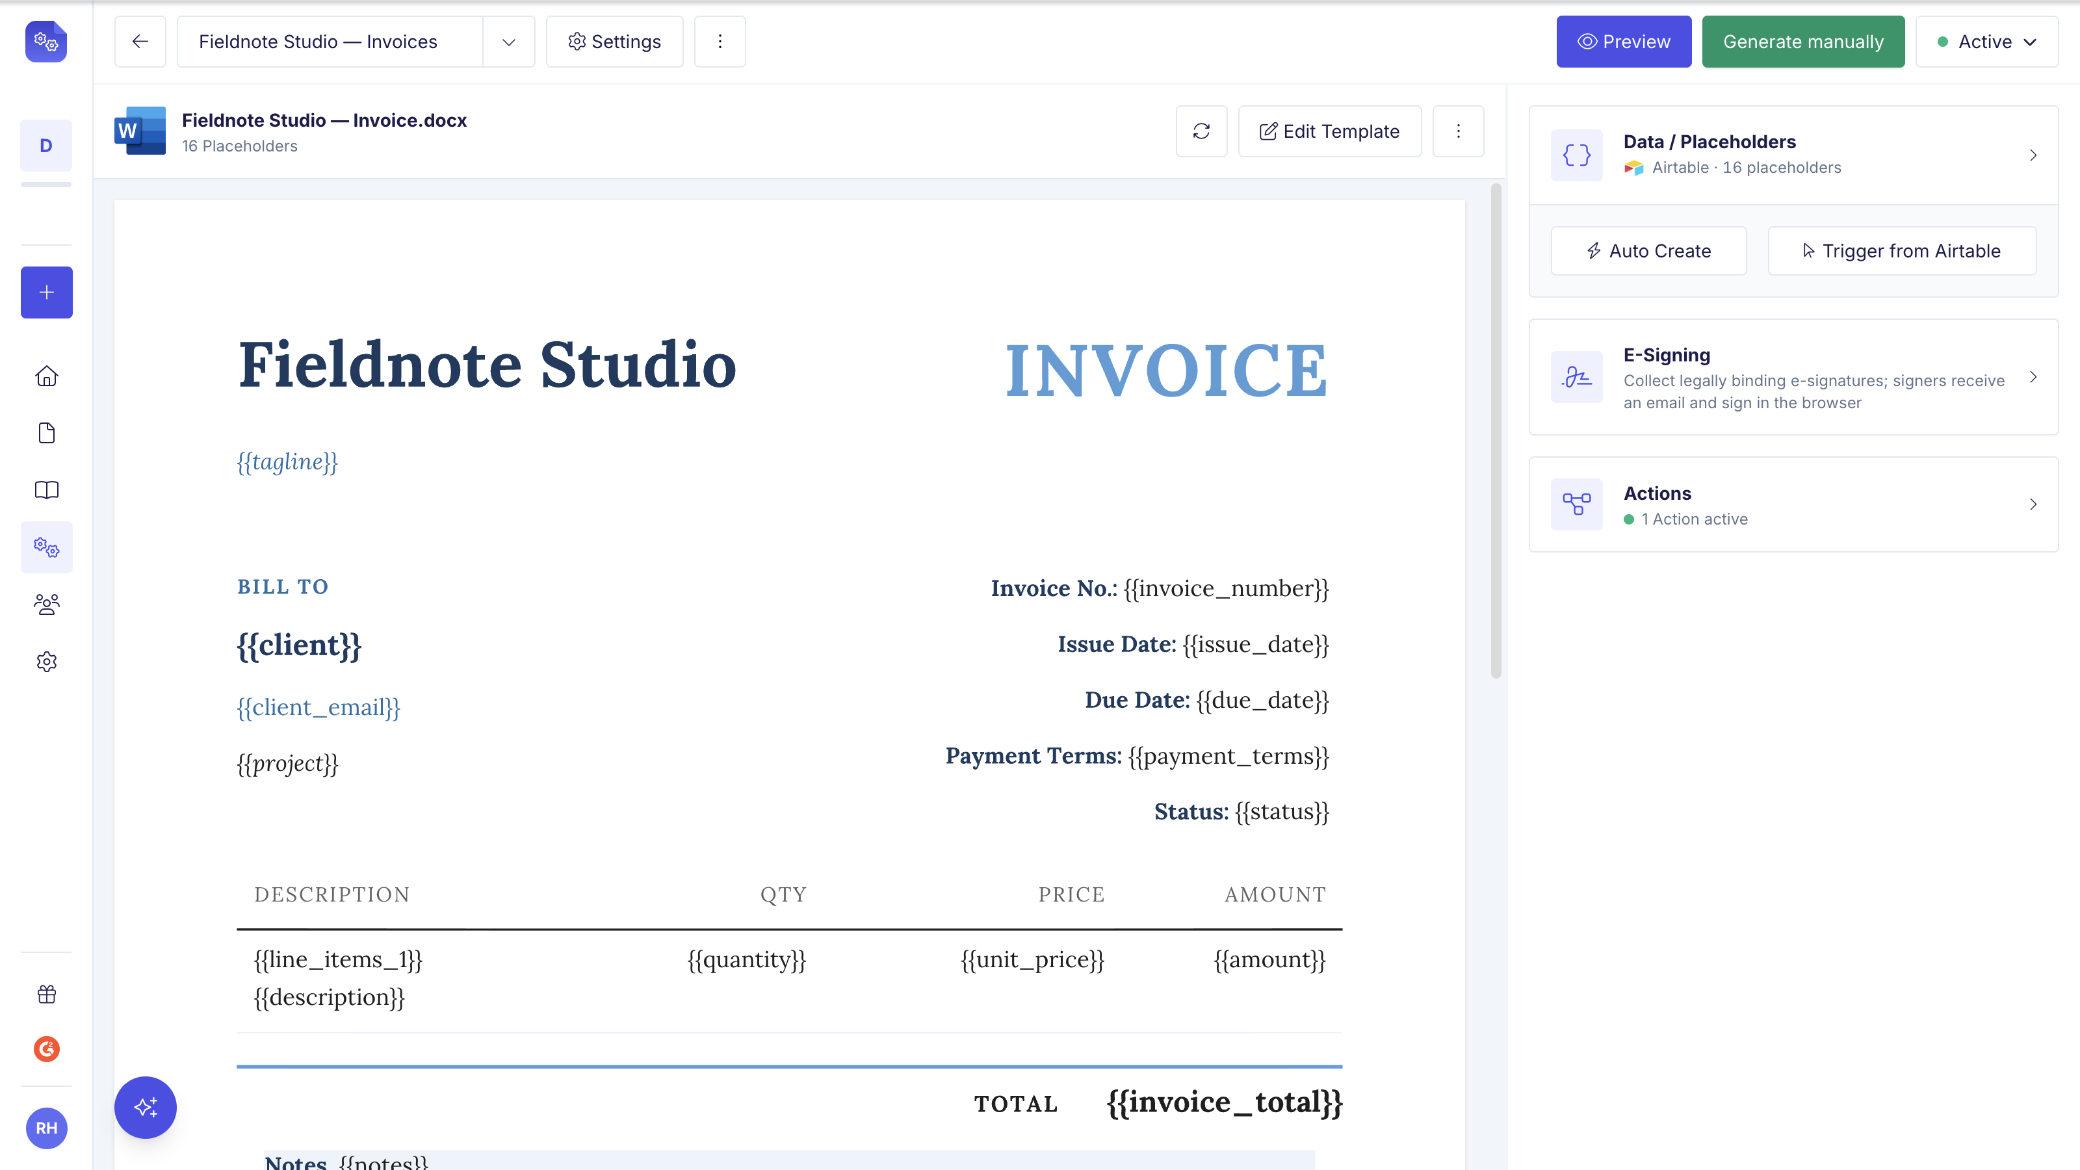The image size is (2080, 1170).
Task: Click the Auto Create button
Action: click(1648, 251)
